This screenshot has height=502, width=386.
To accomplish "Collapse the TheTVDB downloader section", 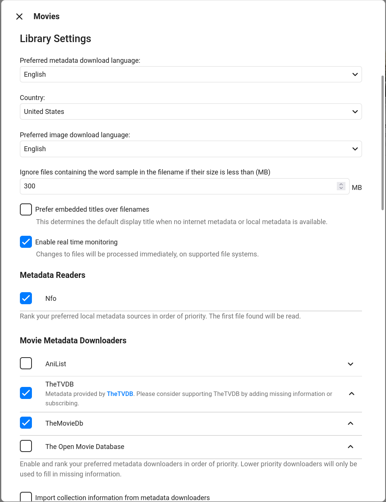I will pos(351,394).
